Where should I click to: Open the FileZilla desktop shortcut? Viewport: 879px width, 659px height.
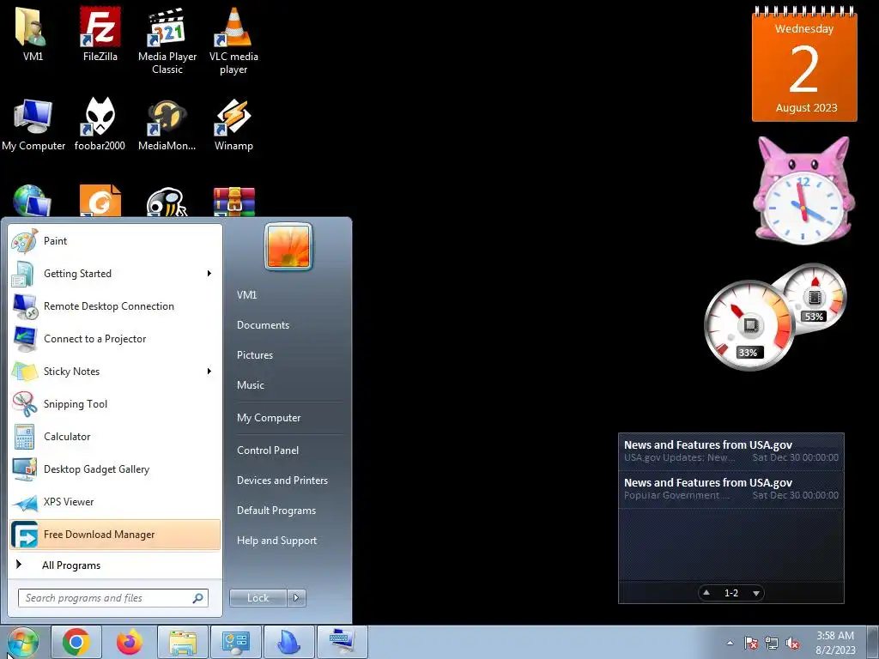coord(100,33)
